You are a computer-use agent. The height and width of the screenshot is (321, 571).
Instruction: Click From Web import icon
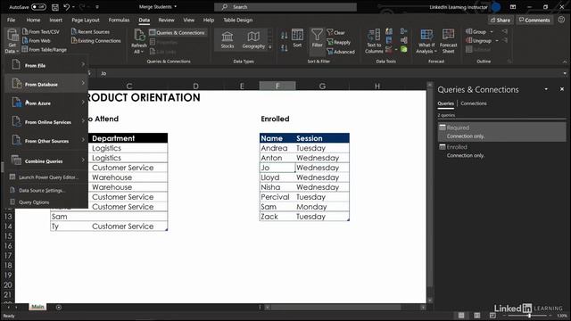pos(26,40)
